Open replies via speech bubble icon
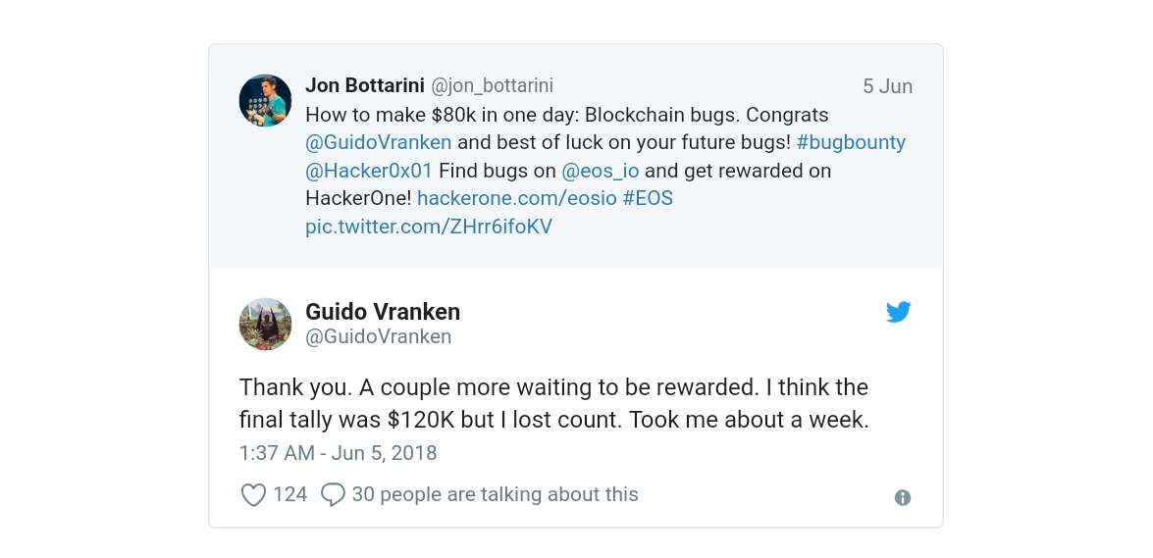 coord(333,495)
